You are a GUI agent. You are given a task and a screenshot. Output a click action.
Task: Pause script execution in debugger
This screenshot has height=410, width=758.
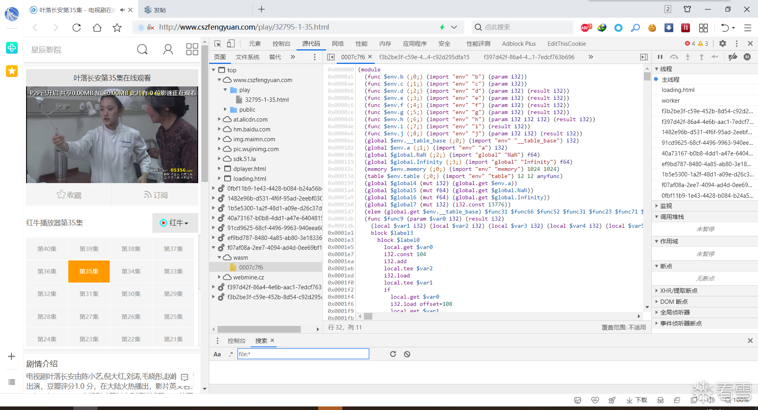[660, 57]
